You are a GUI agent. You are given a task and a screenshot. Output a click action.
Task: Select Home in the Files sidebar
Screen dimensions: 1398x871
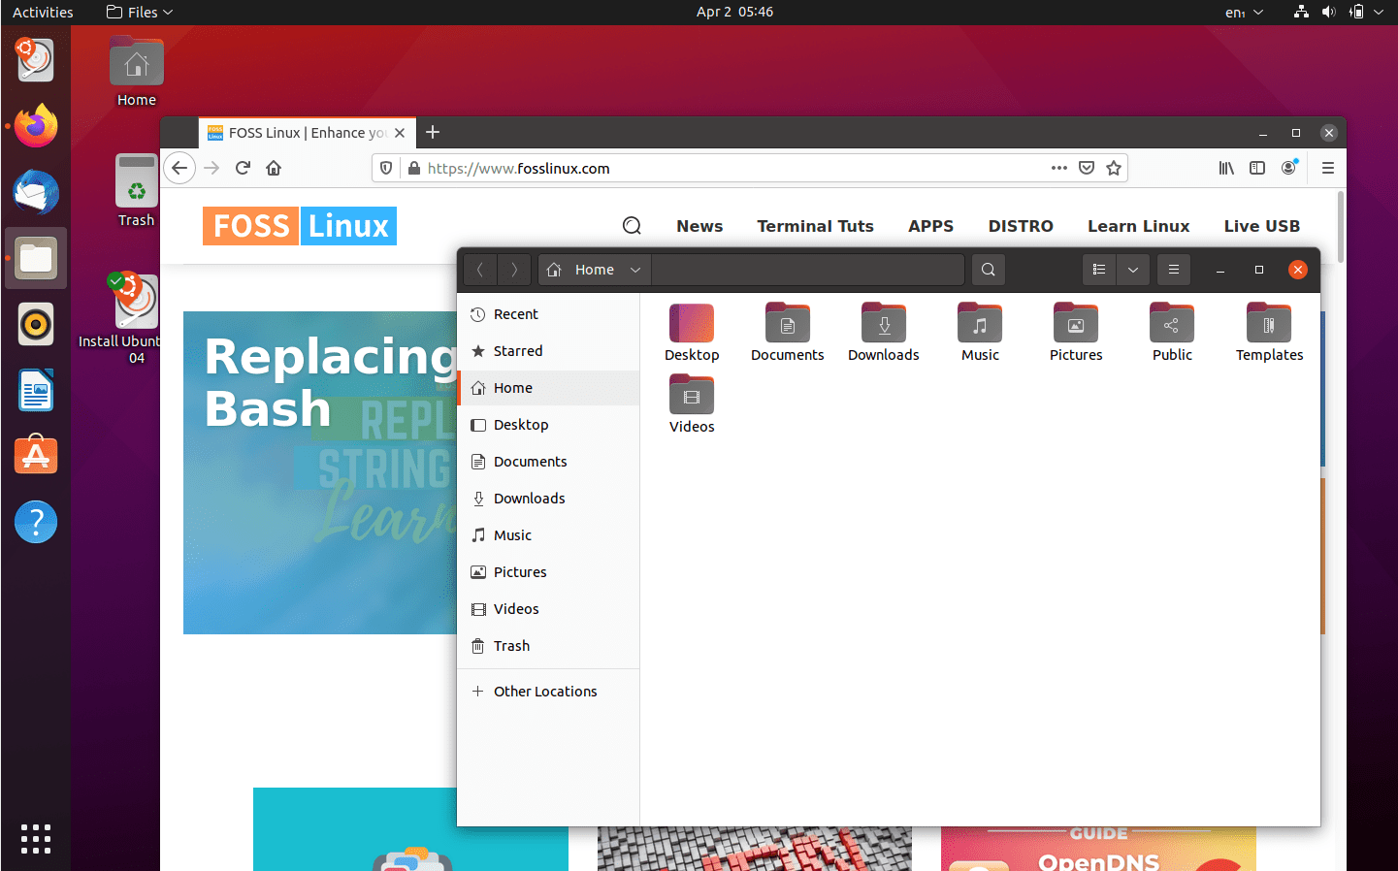548,388
